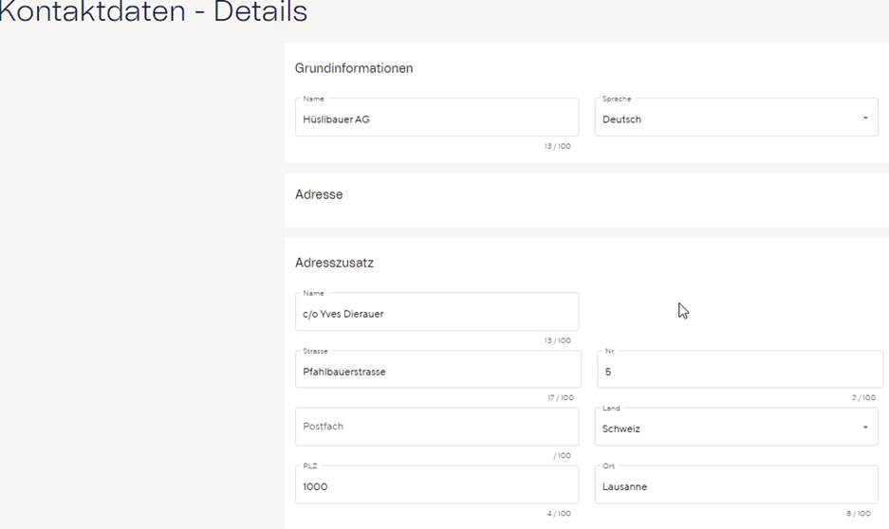Click the Sprache dropdown caret arrow
The height and width of the screenshot is (529, 889).
pyautogui.click(x=864, y=119)
